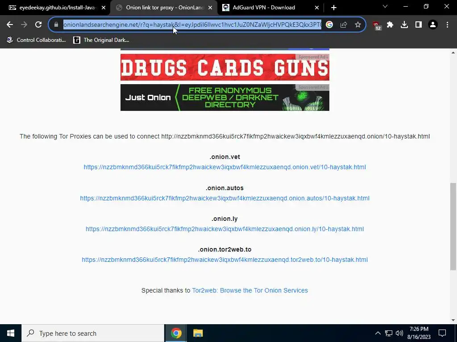Open the Chrome three-dot menu

(x=447, y=25)
